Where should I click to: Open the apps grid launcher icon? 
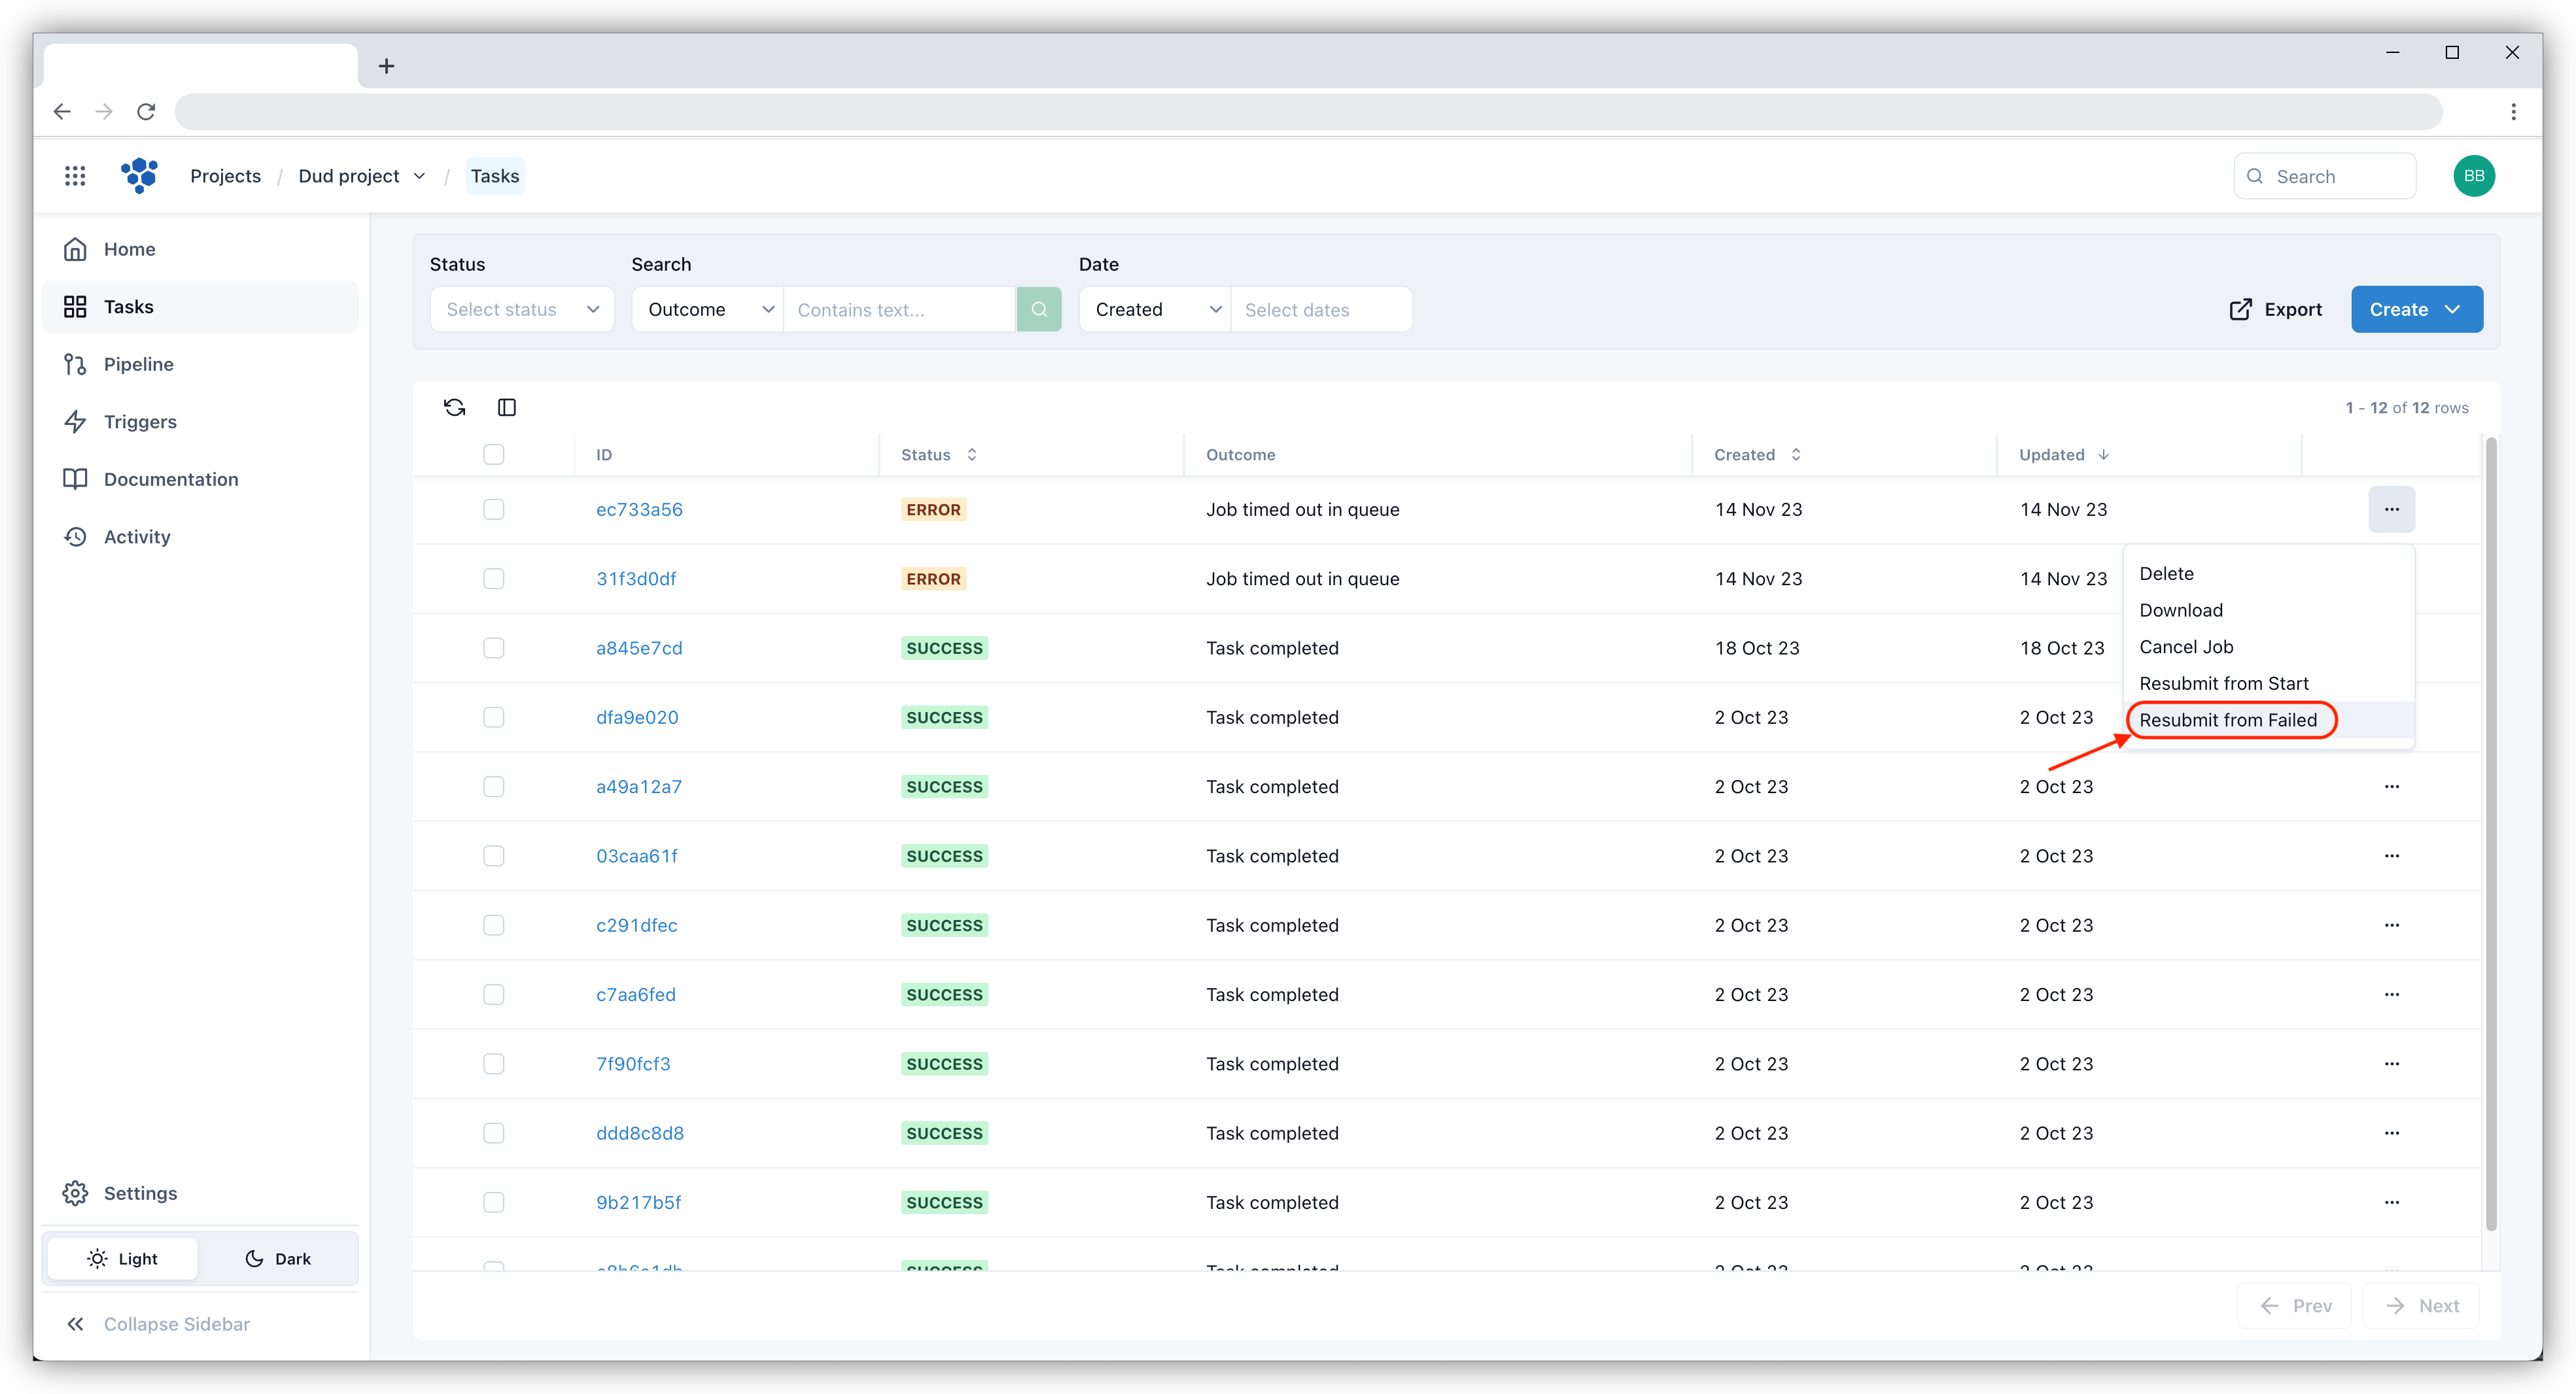tap(75, 176)
